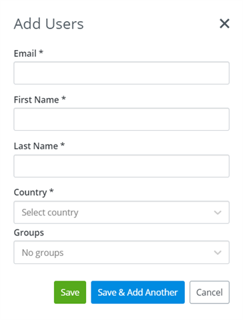Viewport: 243px width, 320px height.
Task: Close the Add Users dialog with X
Action: click(x=224, y=23)
